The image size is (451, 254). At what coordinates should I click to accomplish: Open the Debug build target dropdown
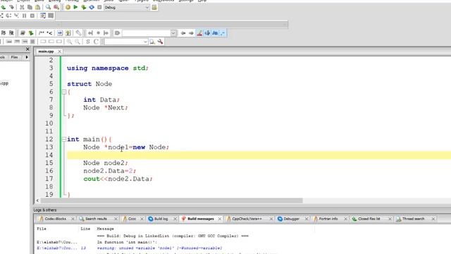point(127,7)
